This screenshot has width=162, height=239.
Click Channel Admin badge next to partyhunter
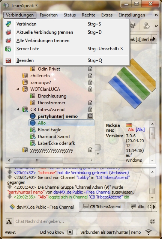pos(90,116)
